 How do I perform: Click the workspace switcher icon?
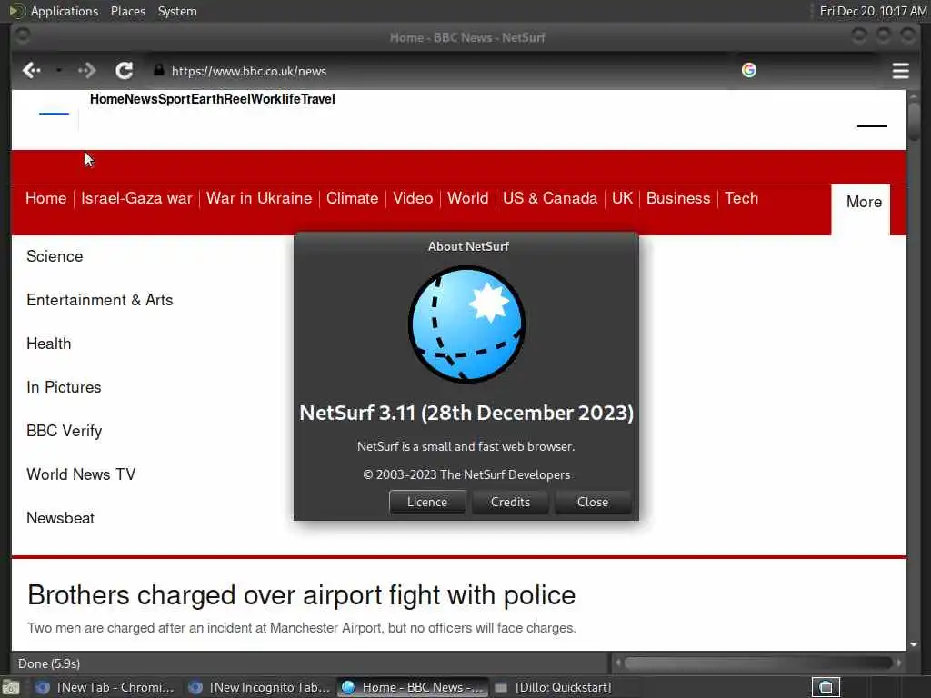coord(826,687)
